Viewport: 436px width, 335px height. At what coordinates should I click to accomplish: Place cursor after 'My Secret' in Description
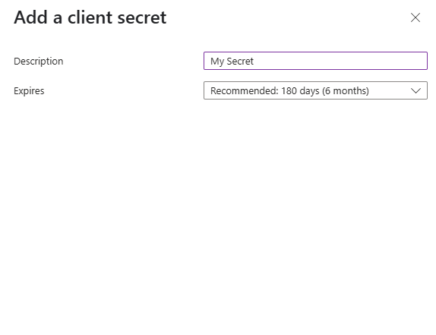[254, 62]
